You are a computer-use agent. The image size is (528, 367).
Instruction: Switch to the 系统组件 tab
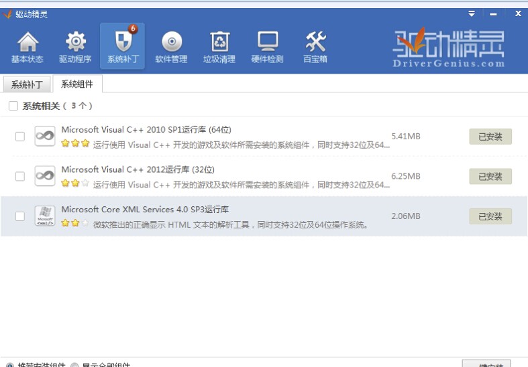pos(77,84)
